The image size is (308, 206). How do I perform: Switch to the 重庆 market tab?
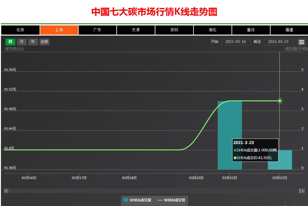point(251,30)
